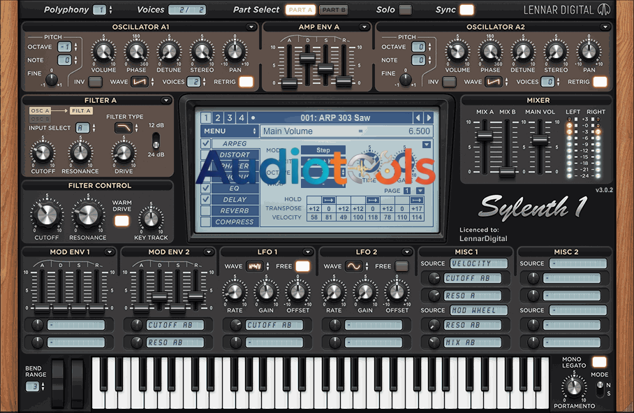634x413 pixels.
Task: Enable FREE mode on LFO 1
Action: [302, 266]
